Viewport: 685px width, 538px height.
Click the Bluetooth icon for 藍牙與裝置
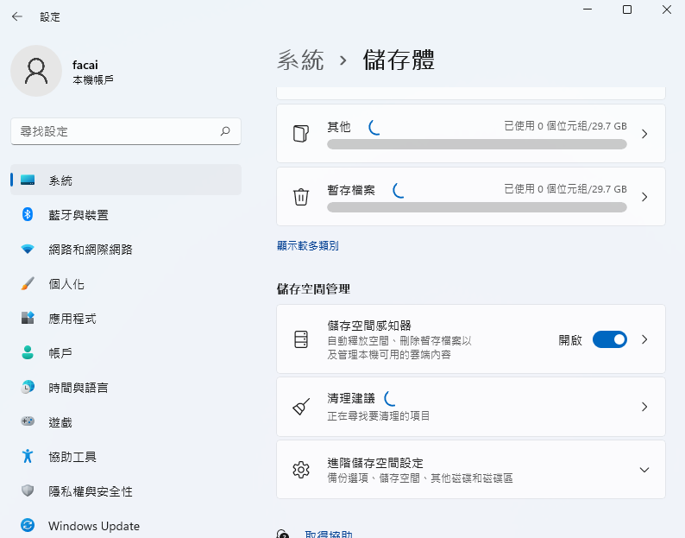point(28,215)
